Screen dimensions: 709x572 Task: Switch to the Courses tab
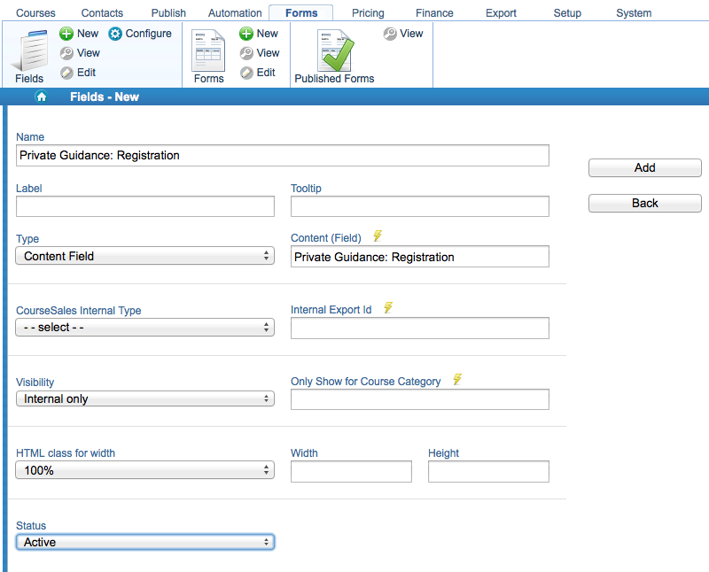[35, 13]
